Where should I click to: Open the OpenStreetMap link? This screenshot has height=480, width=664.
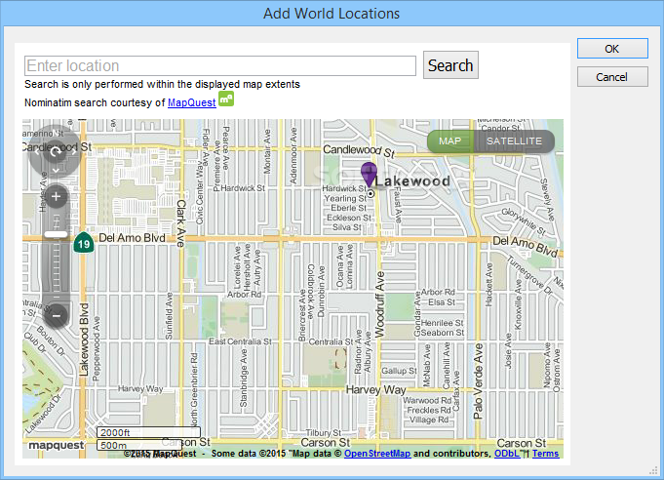377,454
